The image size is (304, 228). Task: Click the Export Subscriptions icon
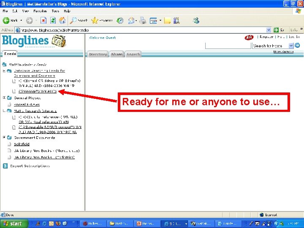[5, 166]
